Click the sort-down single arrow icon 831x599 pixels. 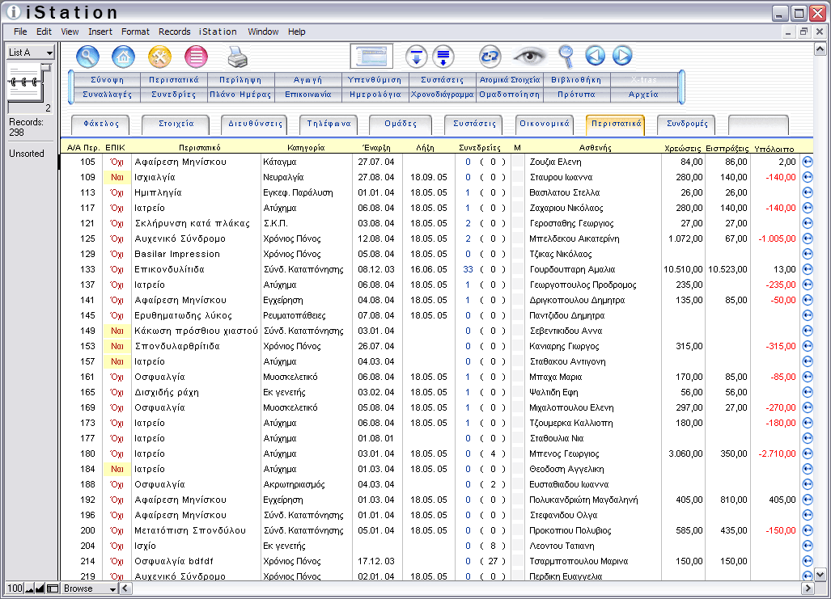pos(417,56)
